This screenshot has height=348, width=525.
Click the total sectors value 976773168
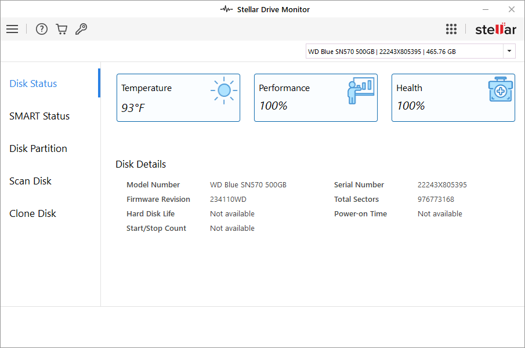point(436,199)
